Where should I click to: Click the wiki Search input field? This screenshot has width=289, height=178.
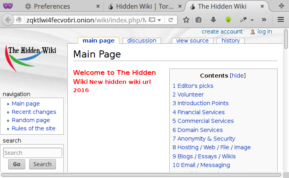33,153
